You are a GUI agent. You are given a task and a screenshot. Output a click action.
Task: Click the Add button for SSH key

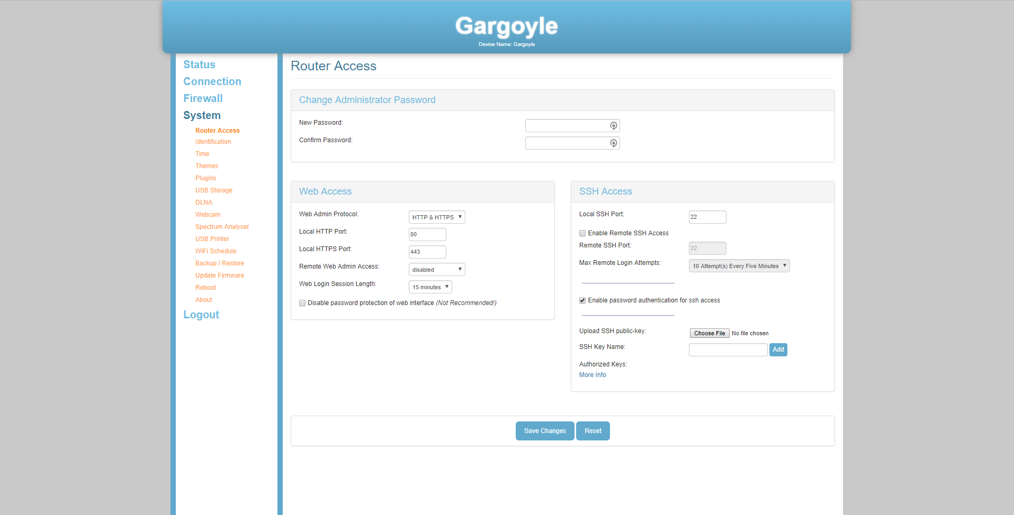point(778,350)
